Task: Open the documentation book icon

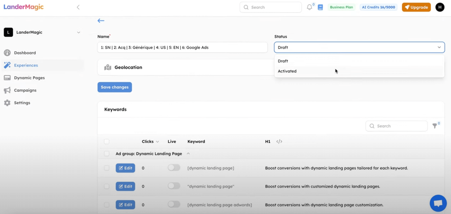Action: click(320, 7)
